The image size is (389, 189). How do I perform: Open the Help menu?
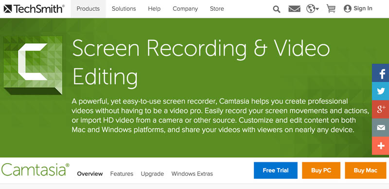coord(154,9)
